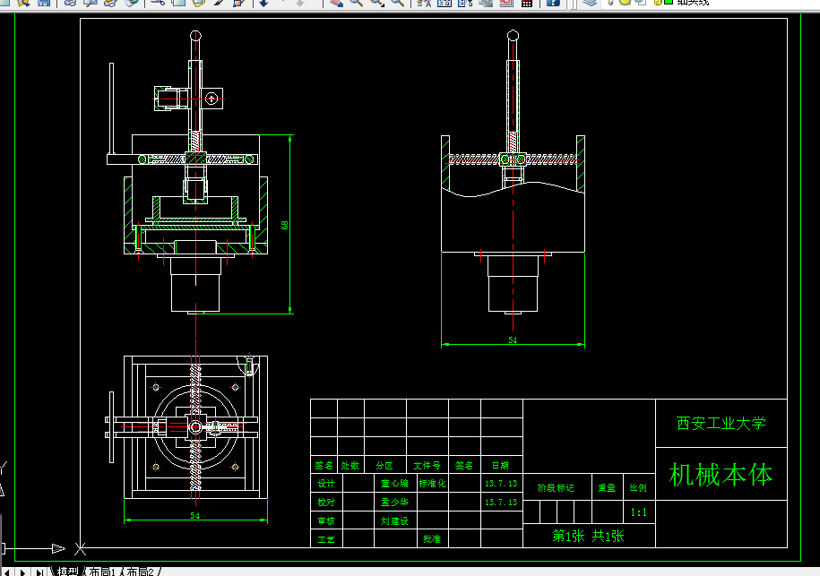Viewport: 820px width, 576px height.
Task: Click the next-tab right arrow button
Action: [22, 572]
